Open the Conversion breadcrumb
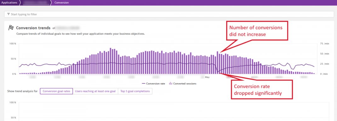337x121 pixels. [x=62, y=3]
